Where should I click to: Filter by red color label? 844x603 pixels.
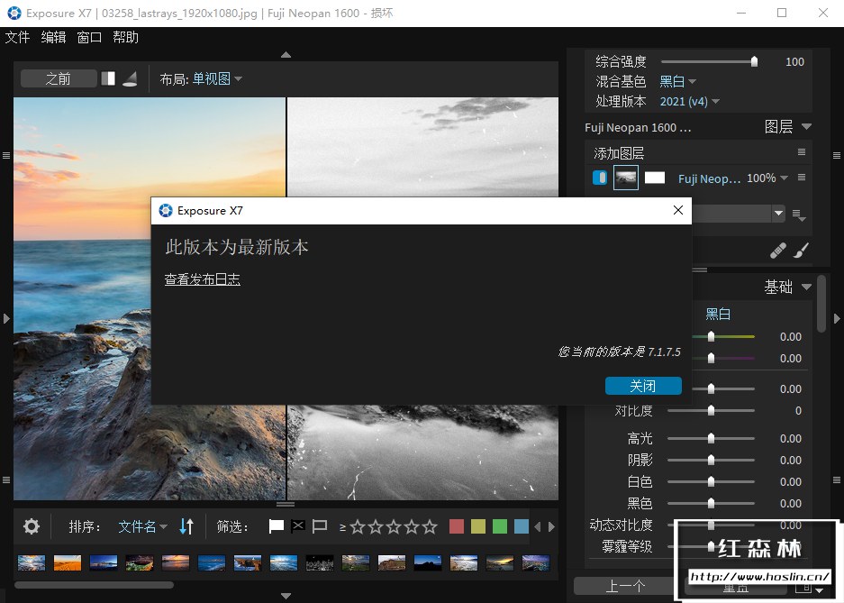click(x=457, y=526)
